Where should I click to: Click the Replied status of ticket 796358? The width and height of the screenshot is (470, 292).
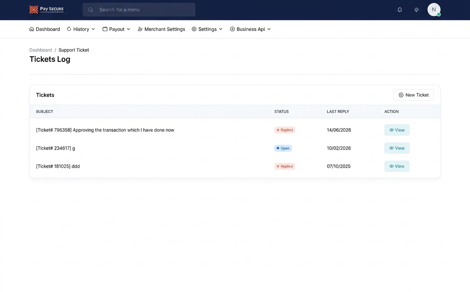pos(285,130)
